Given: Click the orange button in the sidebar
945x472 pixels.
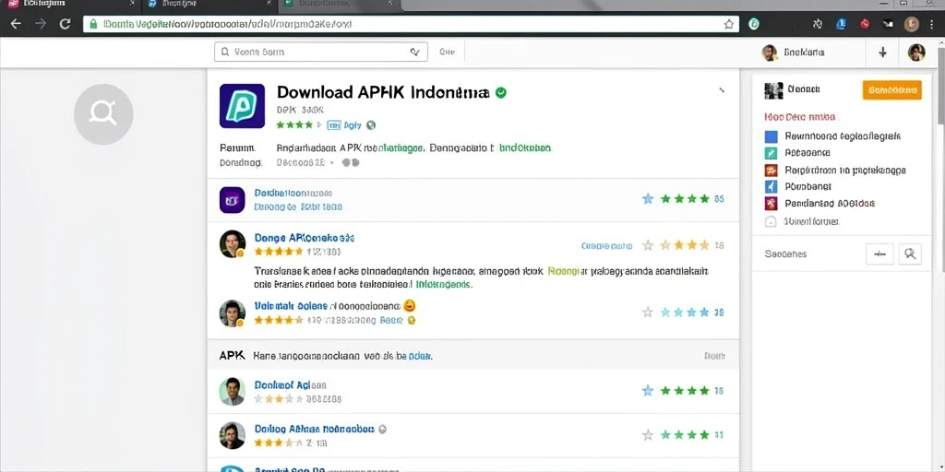Looking at the screenshot, I should tap(892, 89).
